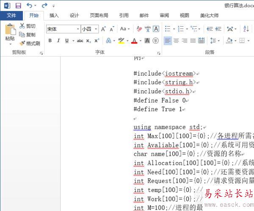The height and width of the screenshot is (211, 254).
Task: Open underline style dropdown arrow
Action: pyautogui.click(x=73, y=41)
